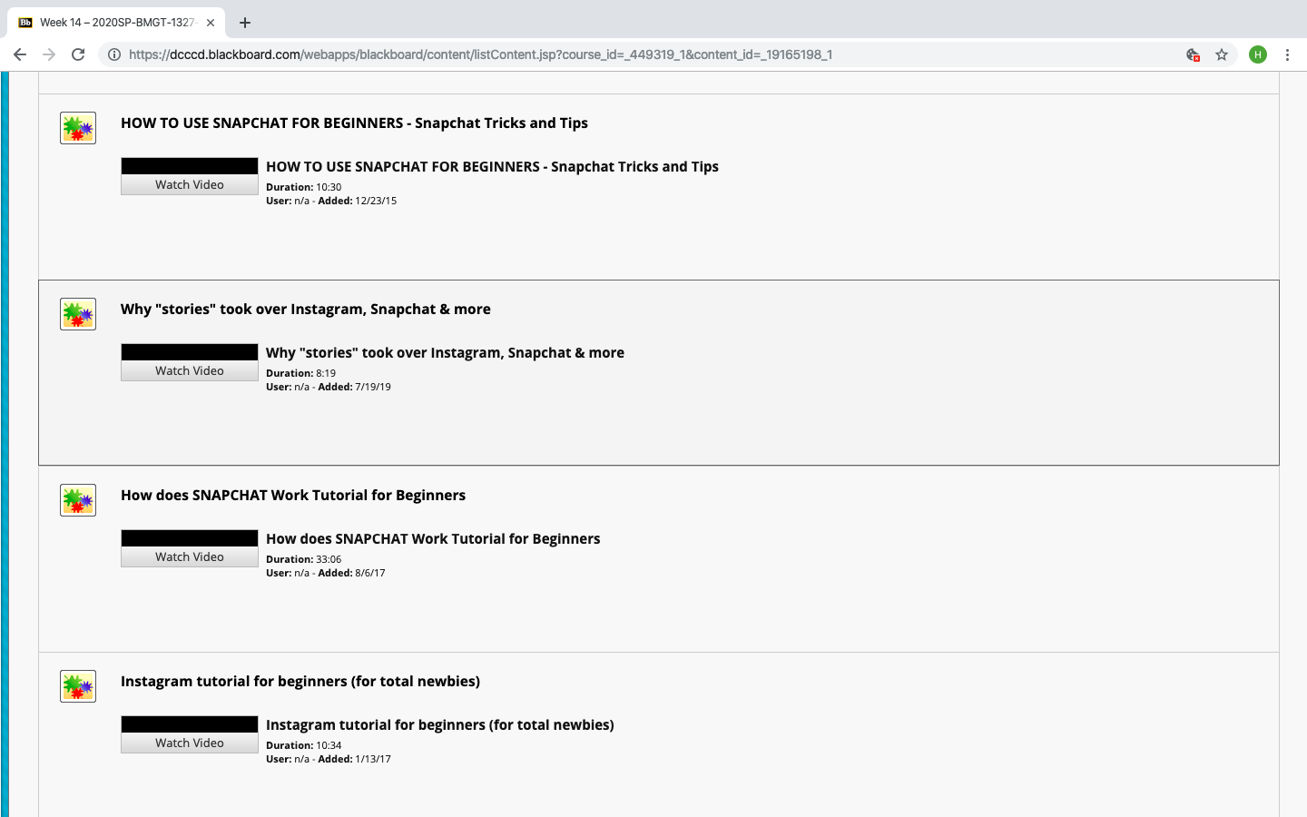Click video title Instagram tutorial beside thumbnail
The height and width of the screenshot is (817, 1307).
(x=440, y=724)
